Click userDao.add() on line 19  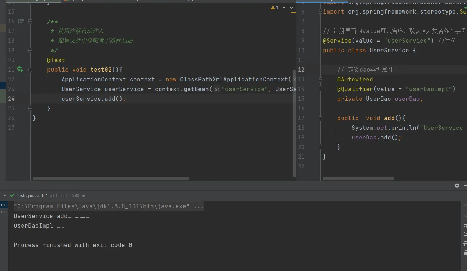(x=376, y=137)
